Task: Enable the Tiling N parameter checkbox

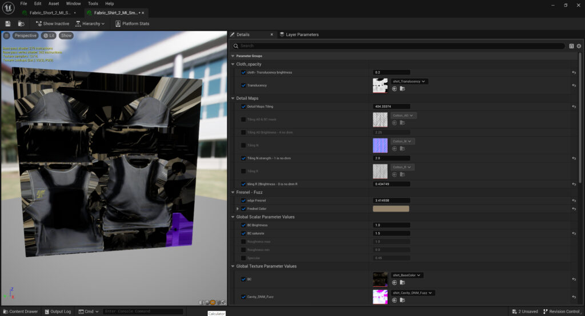Action: point(244,145)
